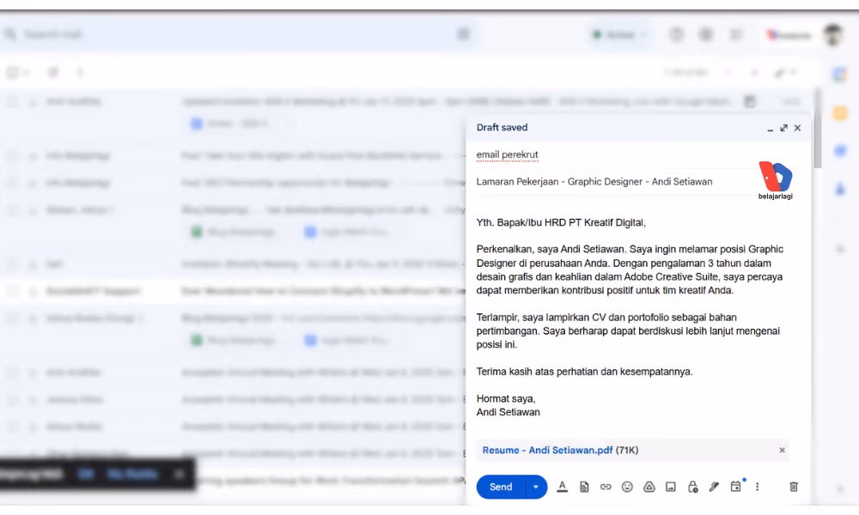This screenshot has height=515, width=859.
Task: Open Google Tasks side panel
Action: click(x=840, y=151)
